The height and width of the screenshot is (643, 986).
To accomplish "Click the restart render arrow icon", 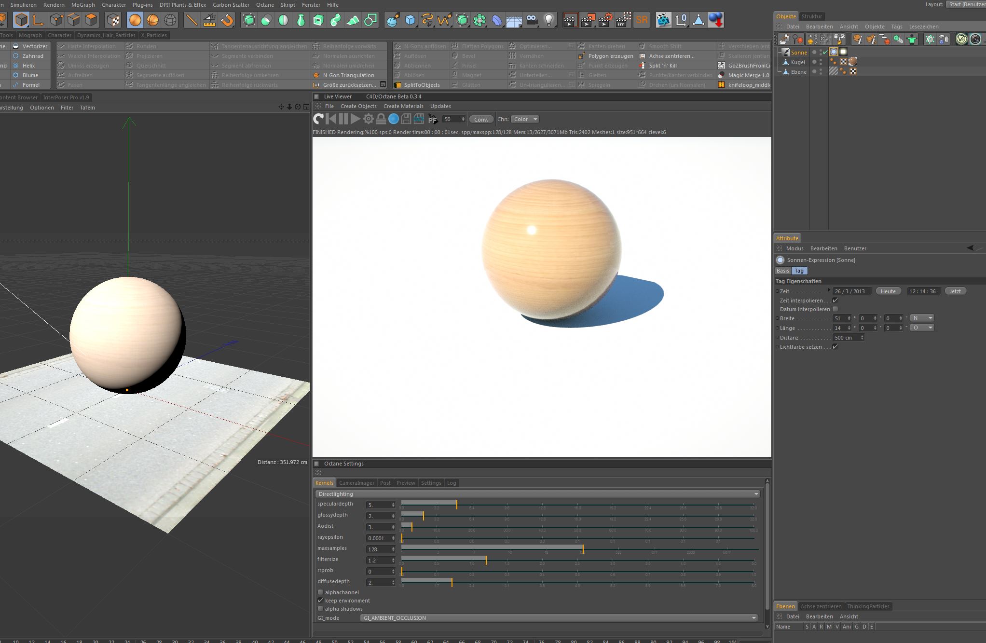I will 318,119.
